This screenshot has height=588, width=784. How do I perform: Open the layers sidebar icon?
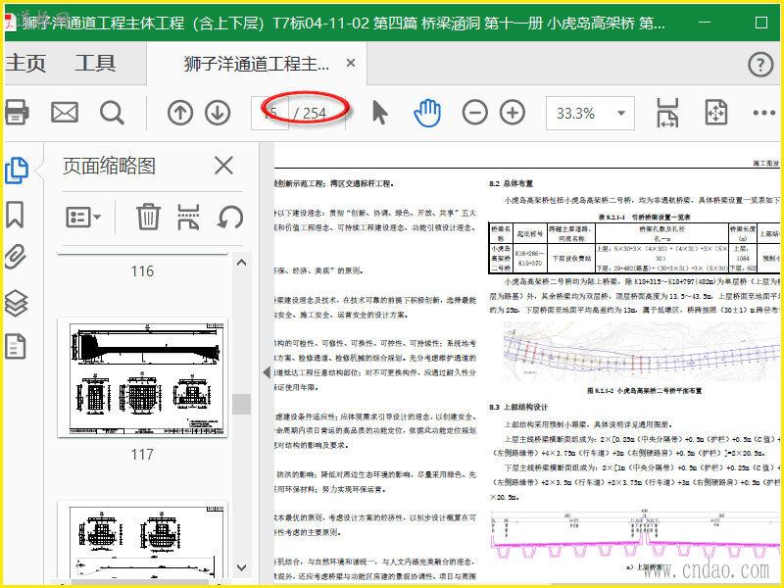(16, 303)
